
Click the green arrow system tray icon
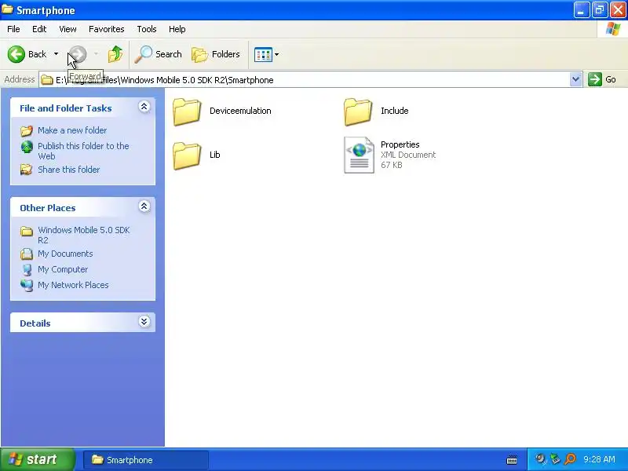coord(555,459)
